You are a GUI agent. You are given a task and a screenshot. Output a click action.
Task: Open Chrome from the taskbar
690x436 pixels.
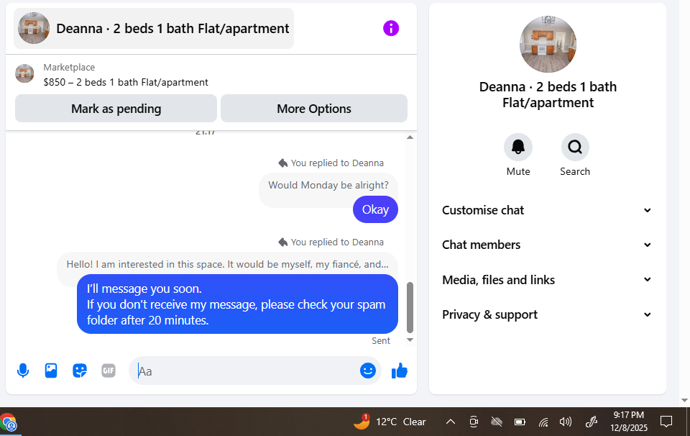point(9,422)
